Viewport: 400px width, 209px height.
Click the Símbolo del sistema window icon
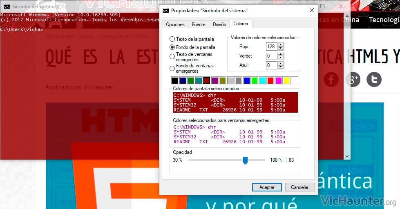point(7,7)
